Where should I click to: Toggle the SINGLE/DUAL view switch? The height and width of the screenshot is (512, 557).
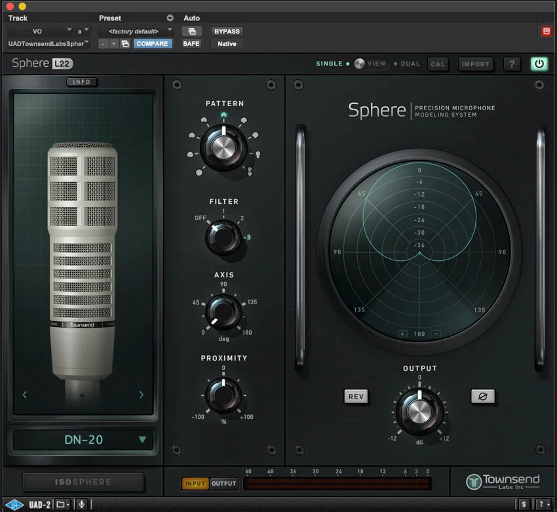point(372,64)
